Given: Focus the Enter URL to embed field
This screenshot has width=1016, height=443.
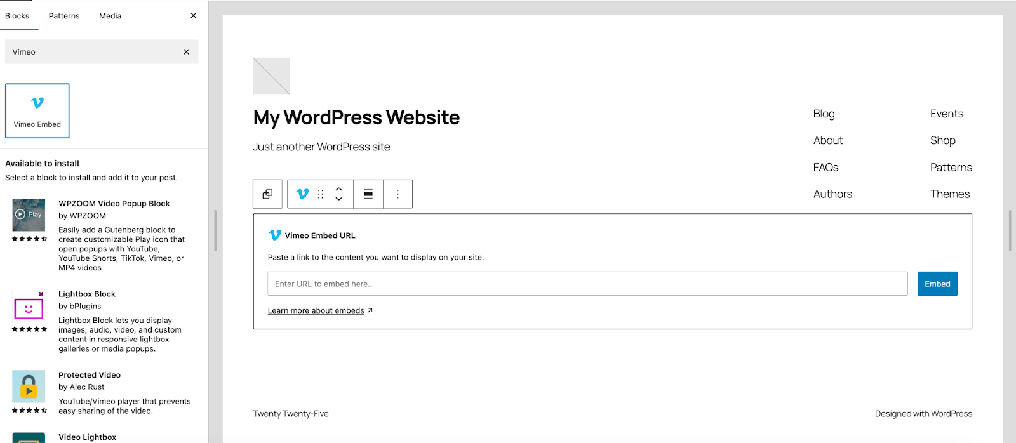Looking at the screenshot, I should click(x=587, y=284).
